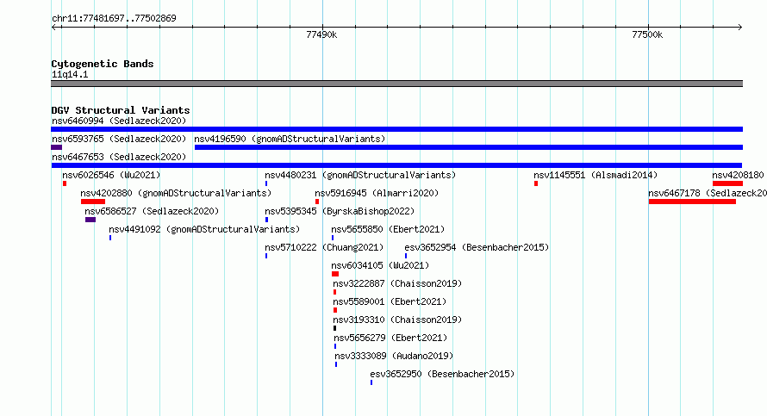Open the nsv5656279 (Ebert2021) label

click(x=390, y=338)
